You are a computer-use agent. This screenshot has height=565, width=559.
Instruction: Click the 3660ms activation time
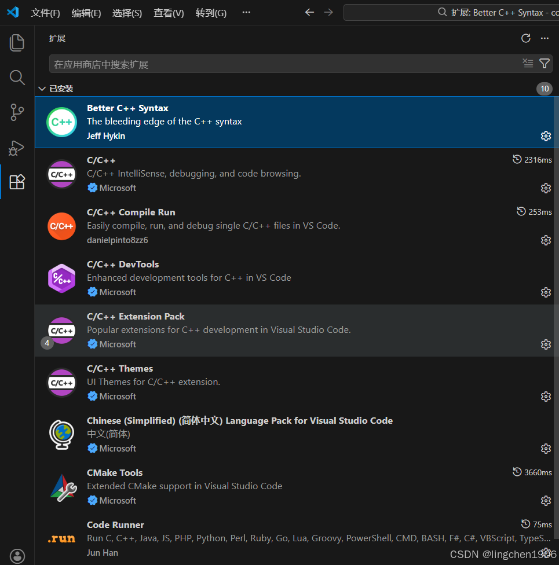click(532, 472)
